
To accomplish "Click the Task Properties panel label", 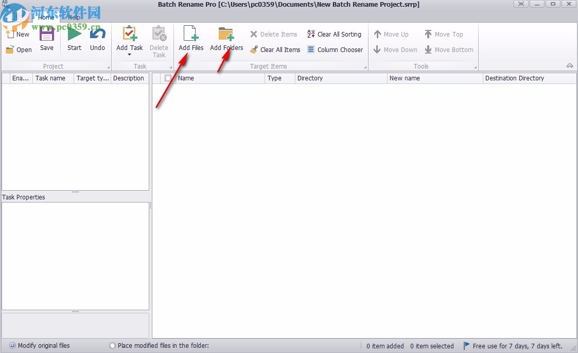I will pyautogui.click(x=24, y=197).
